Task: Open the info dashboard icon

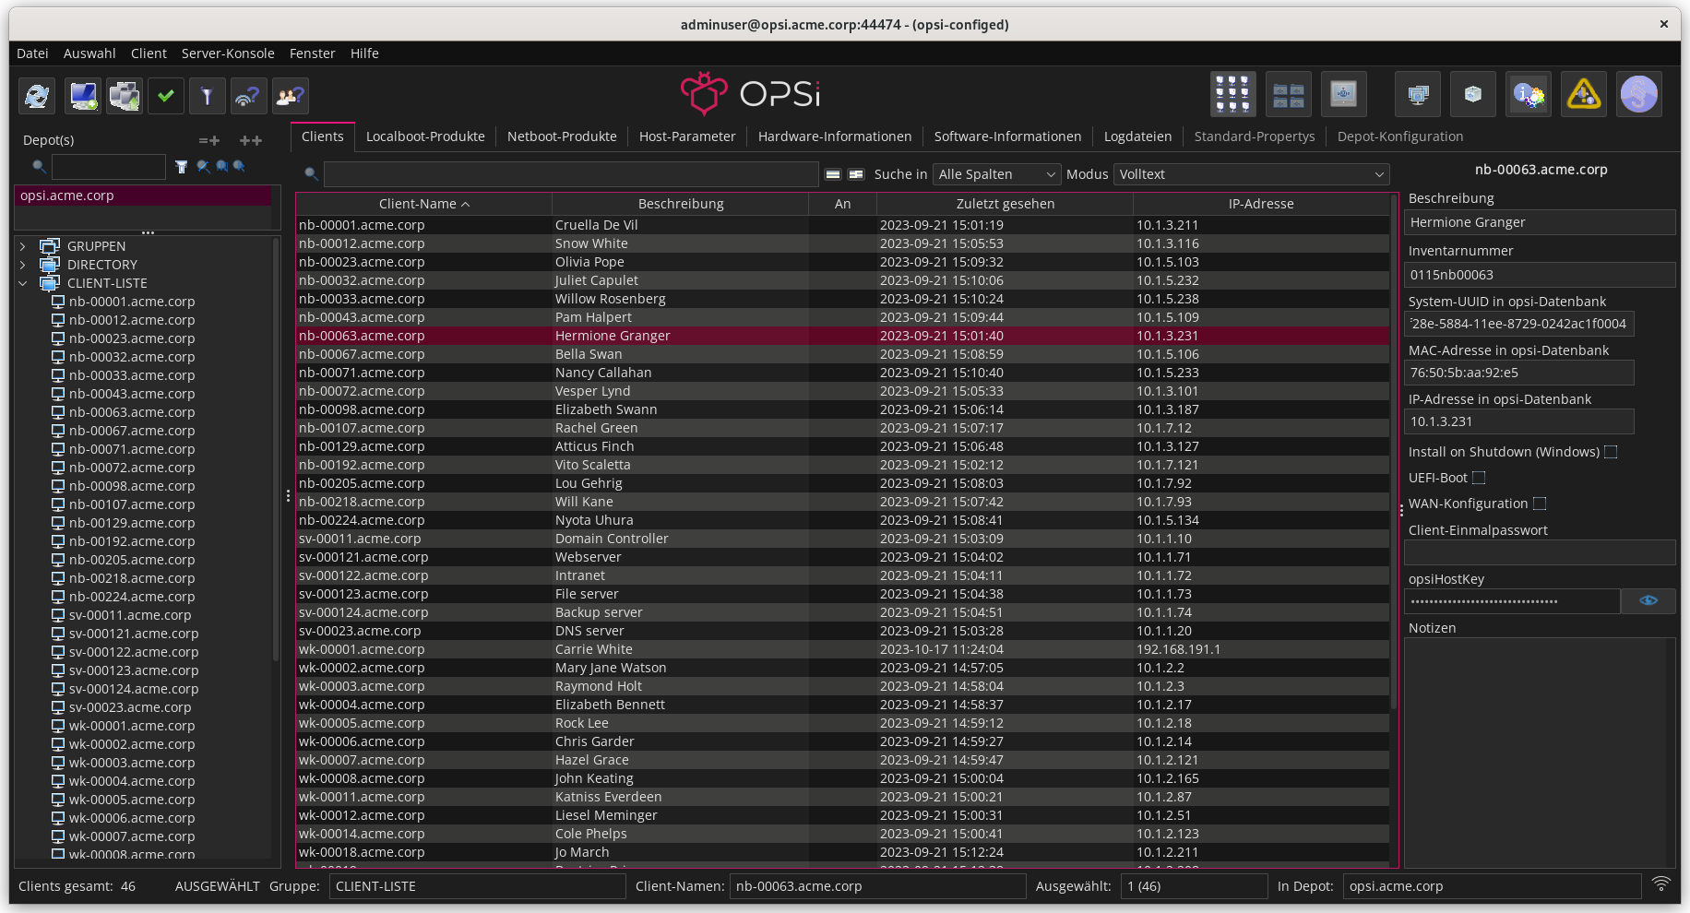Action: click(x=1528, y=94)
